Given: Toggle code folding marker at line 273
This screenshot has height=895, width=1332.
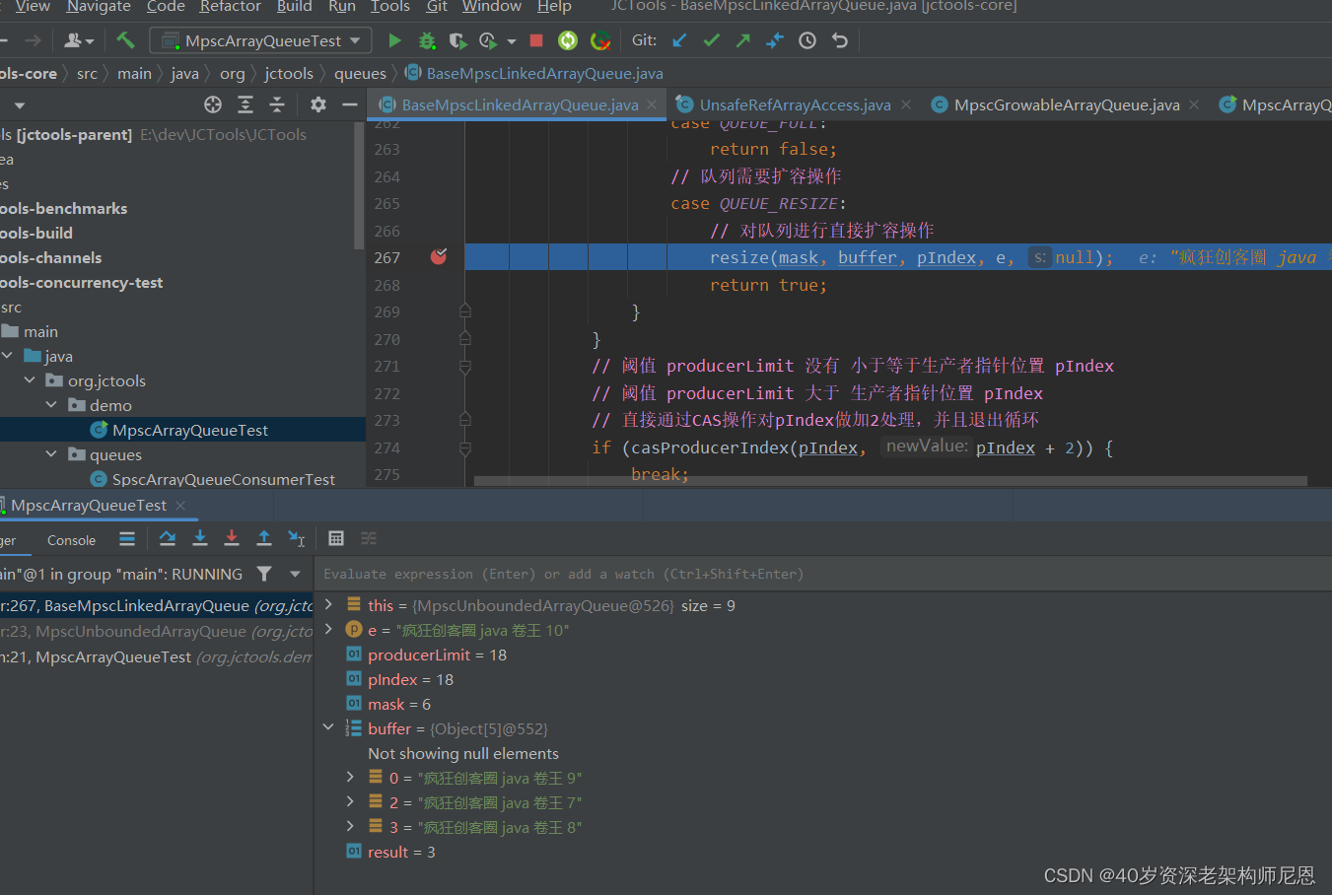Looking at the screenshot, I should click(465, 420).
